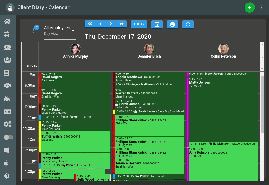269x185 pixels.
Task: Open Angela Matthews School Haircut appointment
Action: pos(148,77)
